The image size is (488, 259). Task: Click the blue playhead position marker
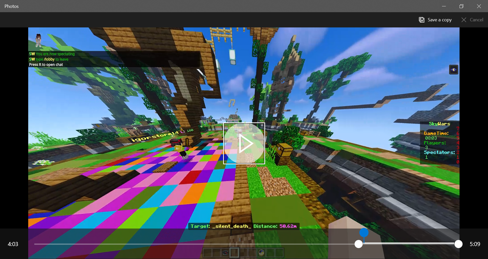click(364, 232)
